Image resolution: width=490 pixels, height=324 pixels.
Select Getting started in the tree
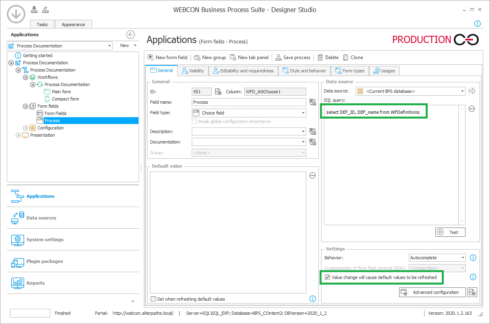[38, 55]
